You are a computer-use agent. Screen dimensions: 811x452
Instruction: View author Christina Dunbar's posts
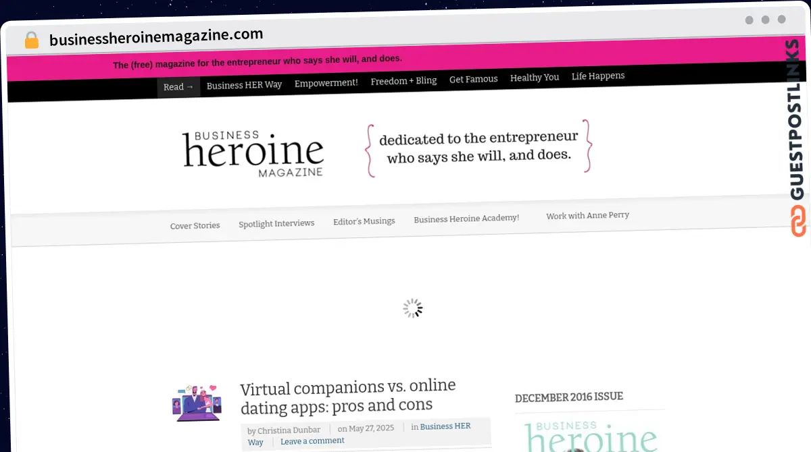[x=289, y=430]
